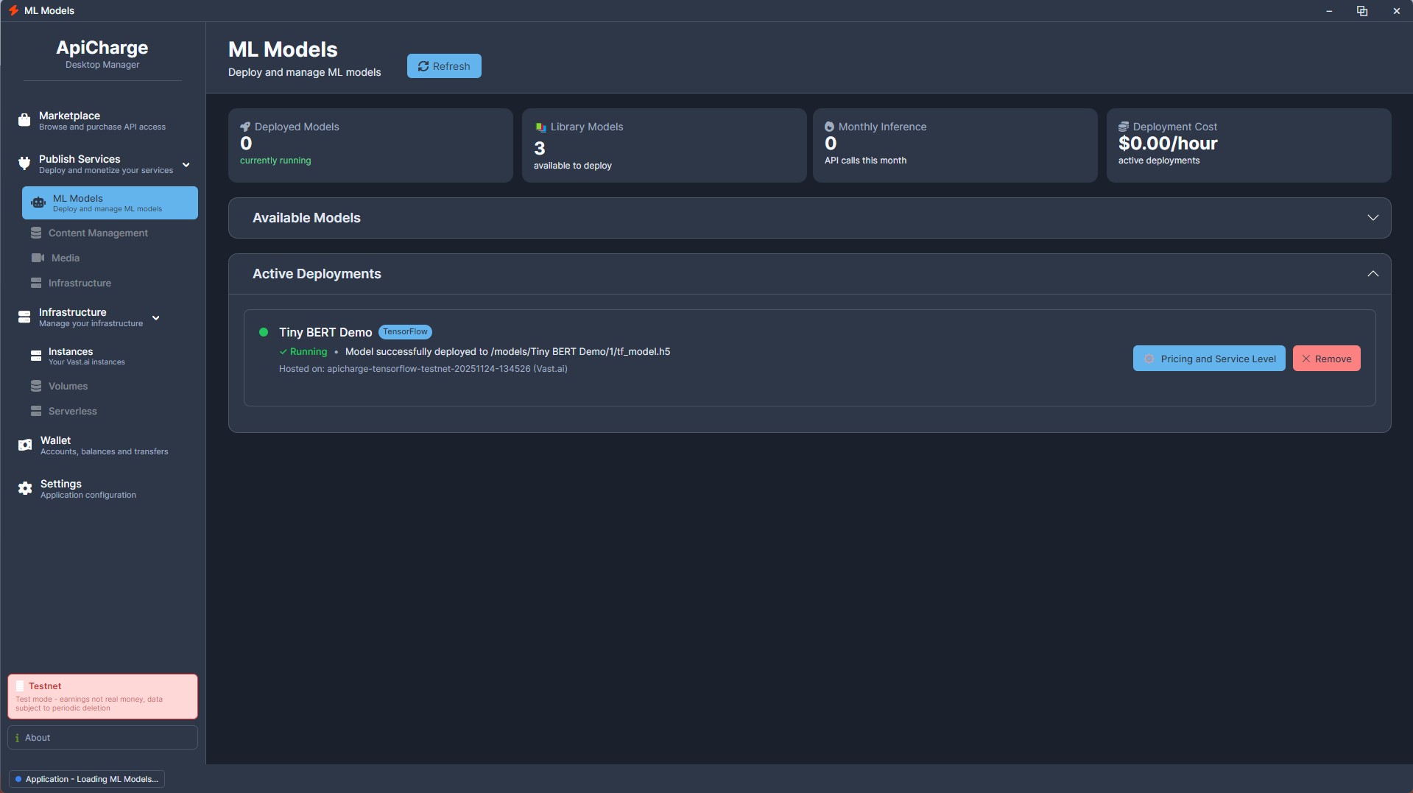Click the Instances icon under Infrastructure
Image resolution: width=1413 pixels, height=793 pixels.
36,356
